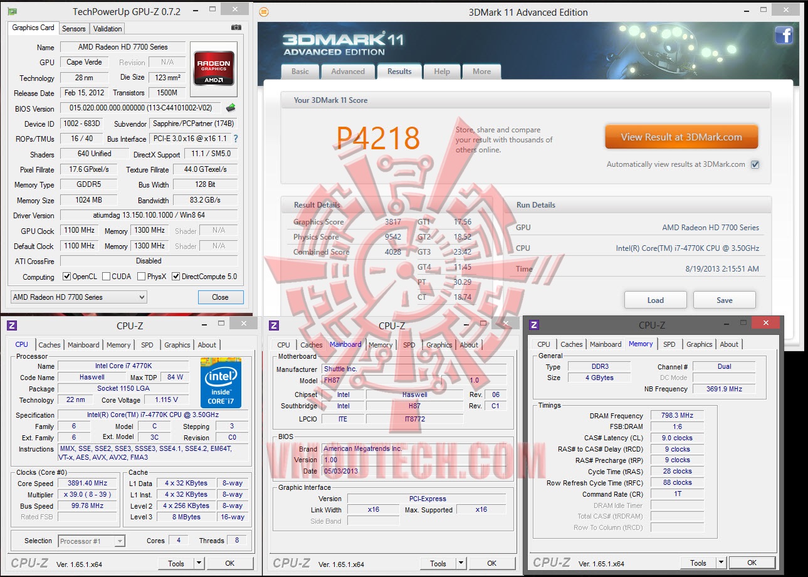Click the NB Frequency value 3691.9 MHz

[724, 389]
